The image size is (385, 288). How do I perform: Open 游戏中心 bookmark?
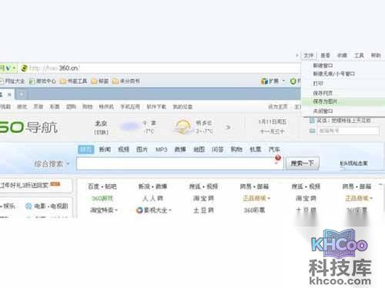42,81
